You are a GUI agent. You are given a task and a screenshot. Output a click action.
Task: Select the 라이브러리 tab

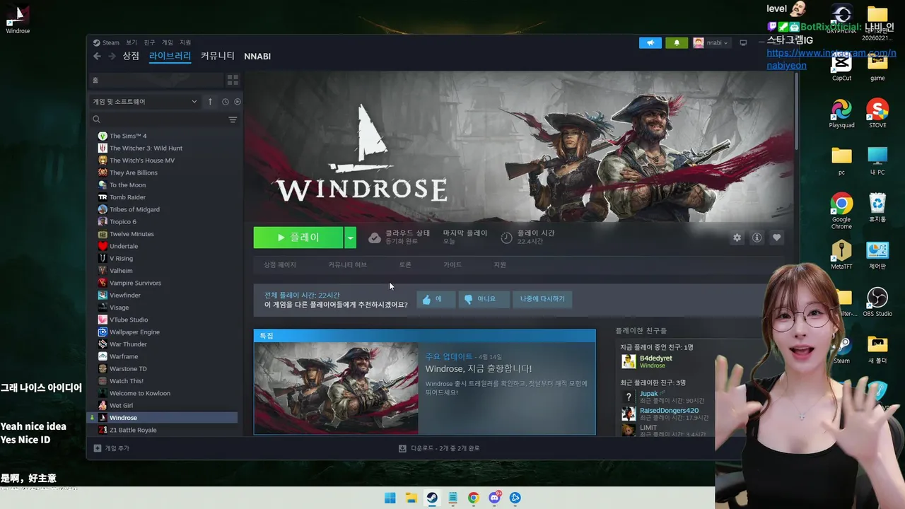(x=170, y=56)
